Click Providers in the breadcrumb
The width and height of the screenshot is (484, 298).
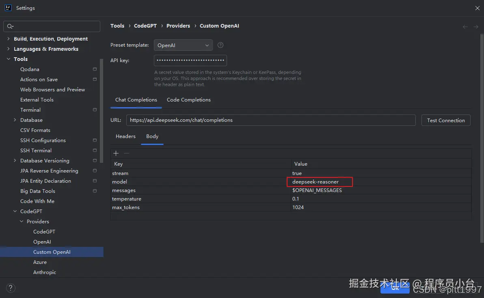(178, 26)
